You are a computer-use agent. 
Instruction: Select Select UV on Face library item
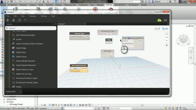click(x=24, y=74)
